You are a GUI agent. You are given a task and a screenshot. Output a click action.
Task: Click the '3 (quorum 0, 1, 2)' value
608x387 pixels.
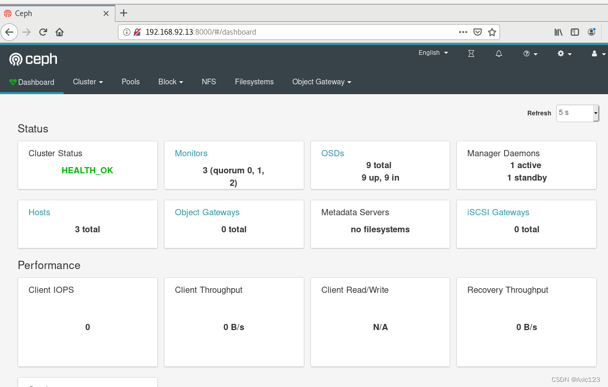point(233,176)
